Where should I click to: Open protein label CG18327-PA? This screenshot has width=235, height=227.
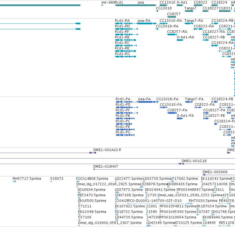(214, 110)
